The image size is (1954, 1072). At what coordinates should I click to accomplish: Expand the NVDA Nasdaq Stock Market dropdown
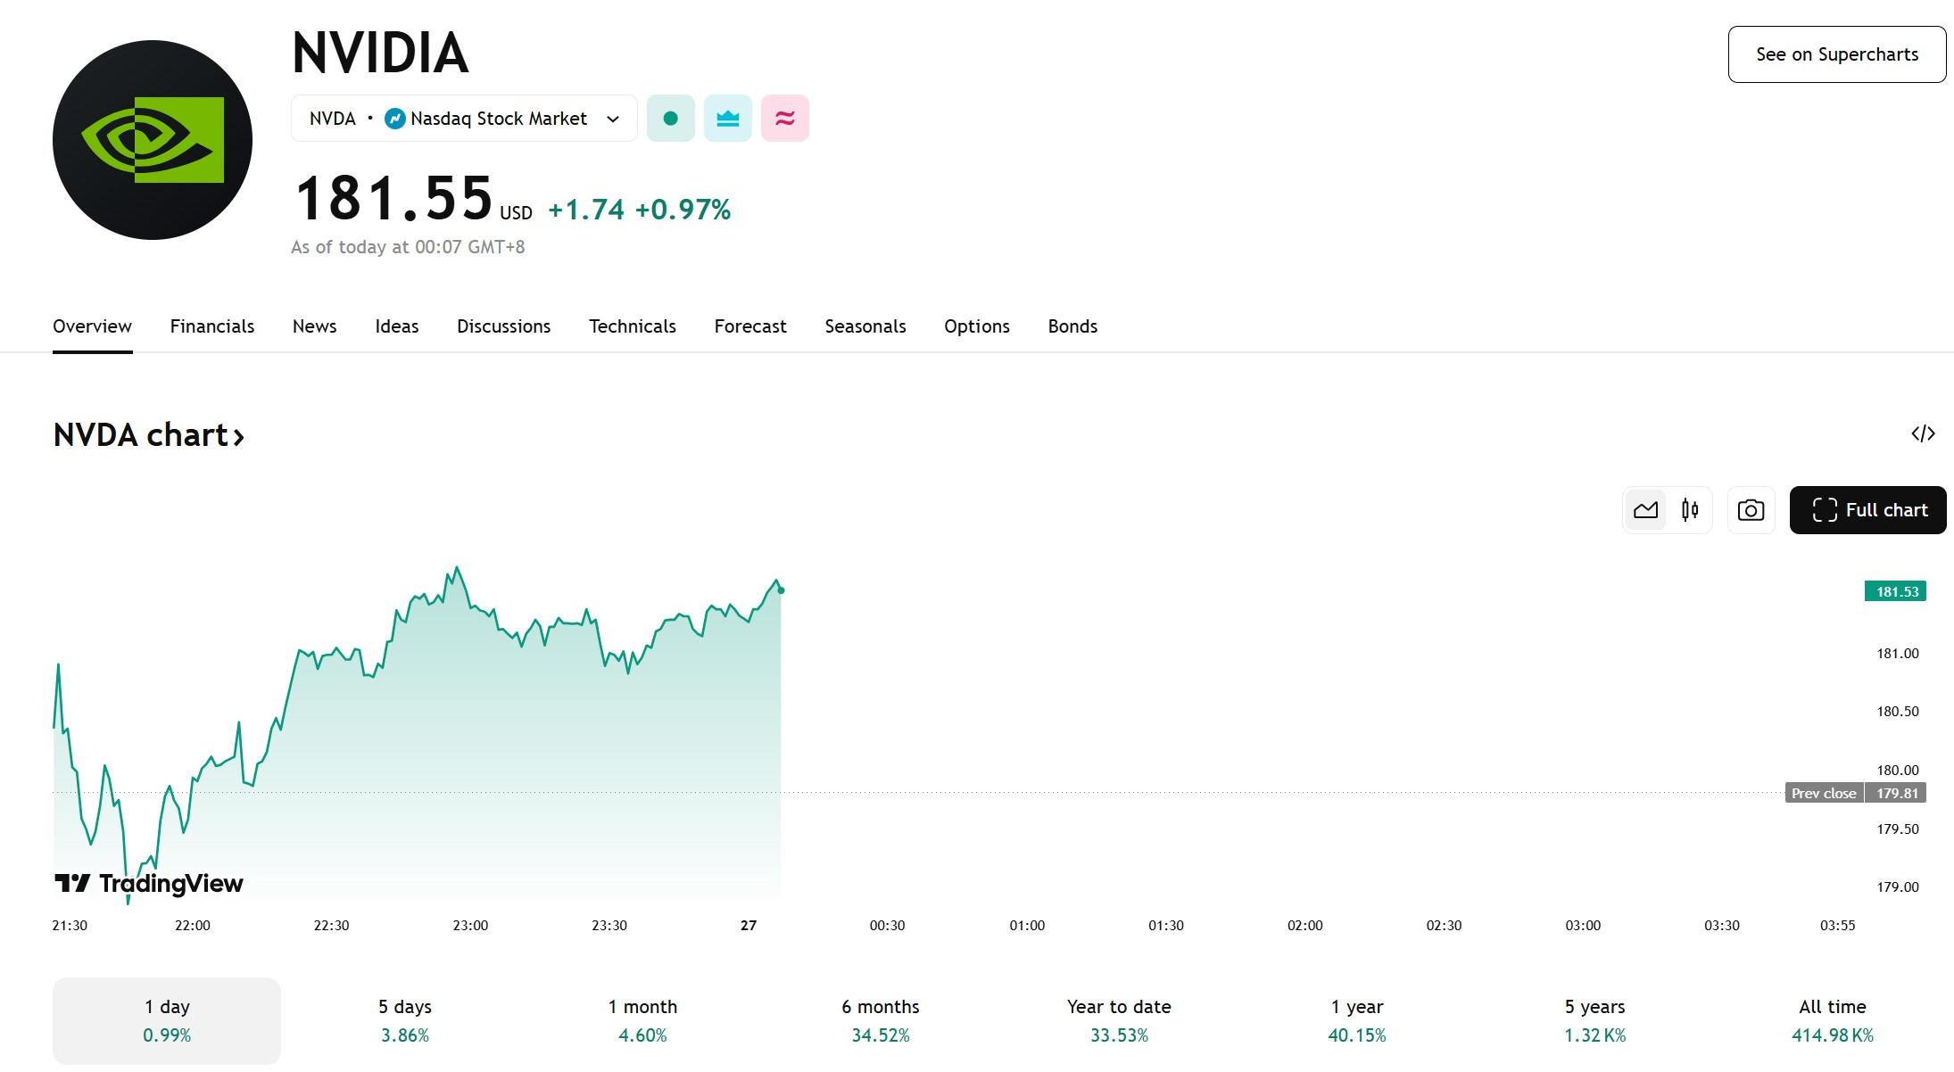(464, 118)
